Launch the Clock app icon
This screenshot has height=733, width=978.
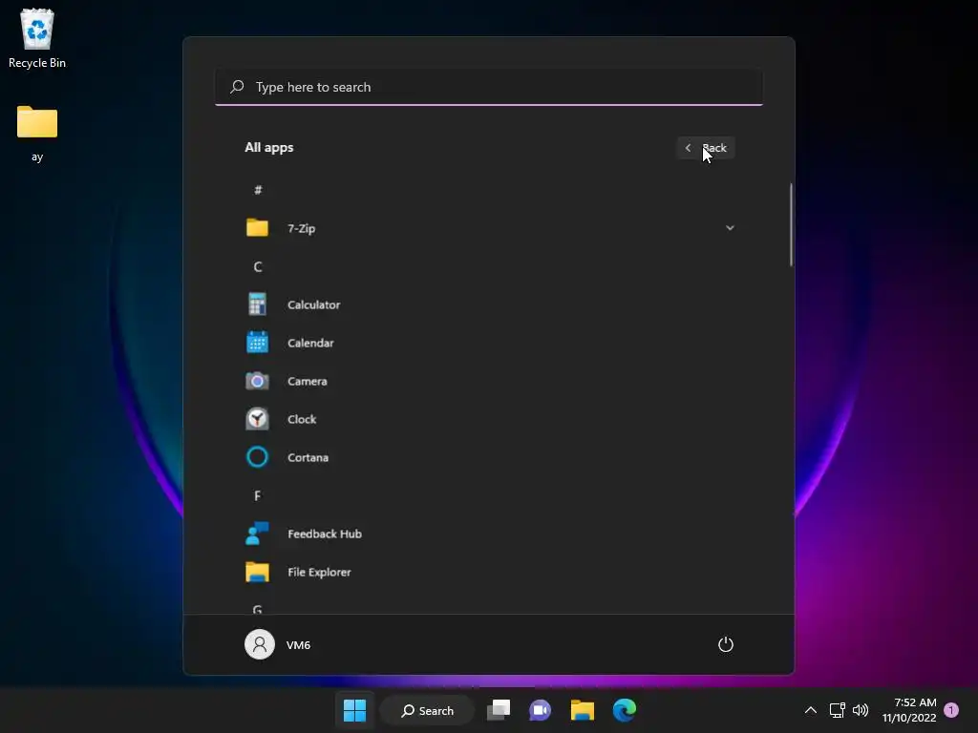pos(257,419)
